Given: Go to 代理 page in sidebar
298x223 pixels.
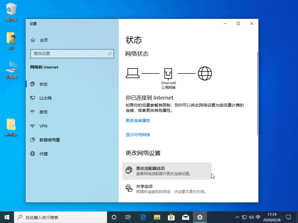Looking at the screenshot, I should pos(72,154).
